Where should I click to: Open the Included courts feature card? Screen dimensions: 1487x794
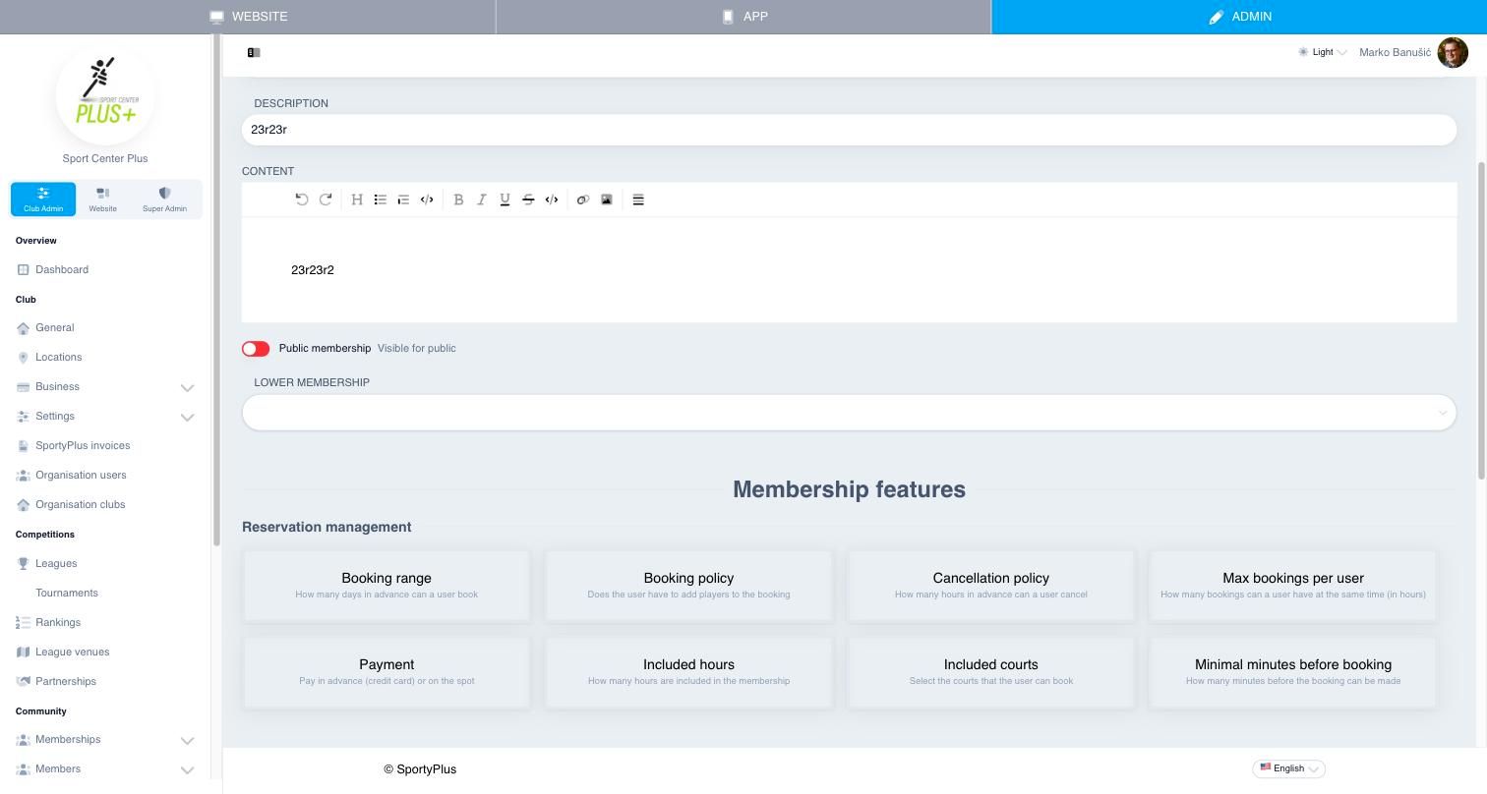(991, 672)
